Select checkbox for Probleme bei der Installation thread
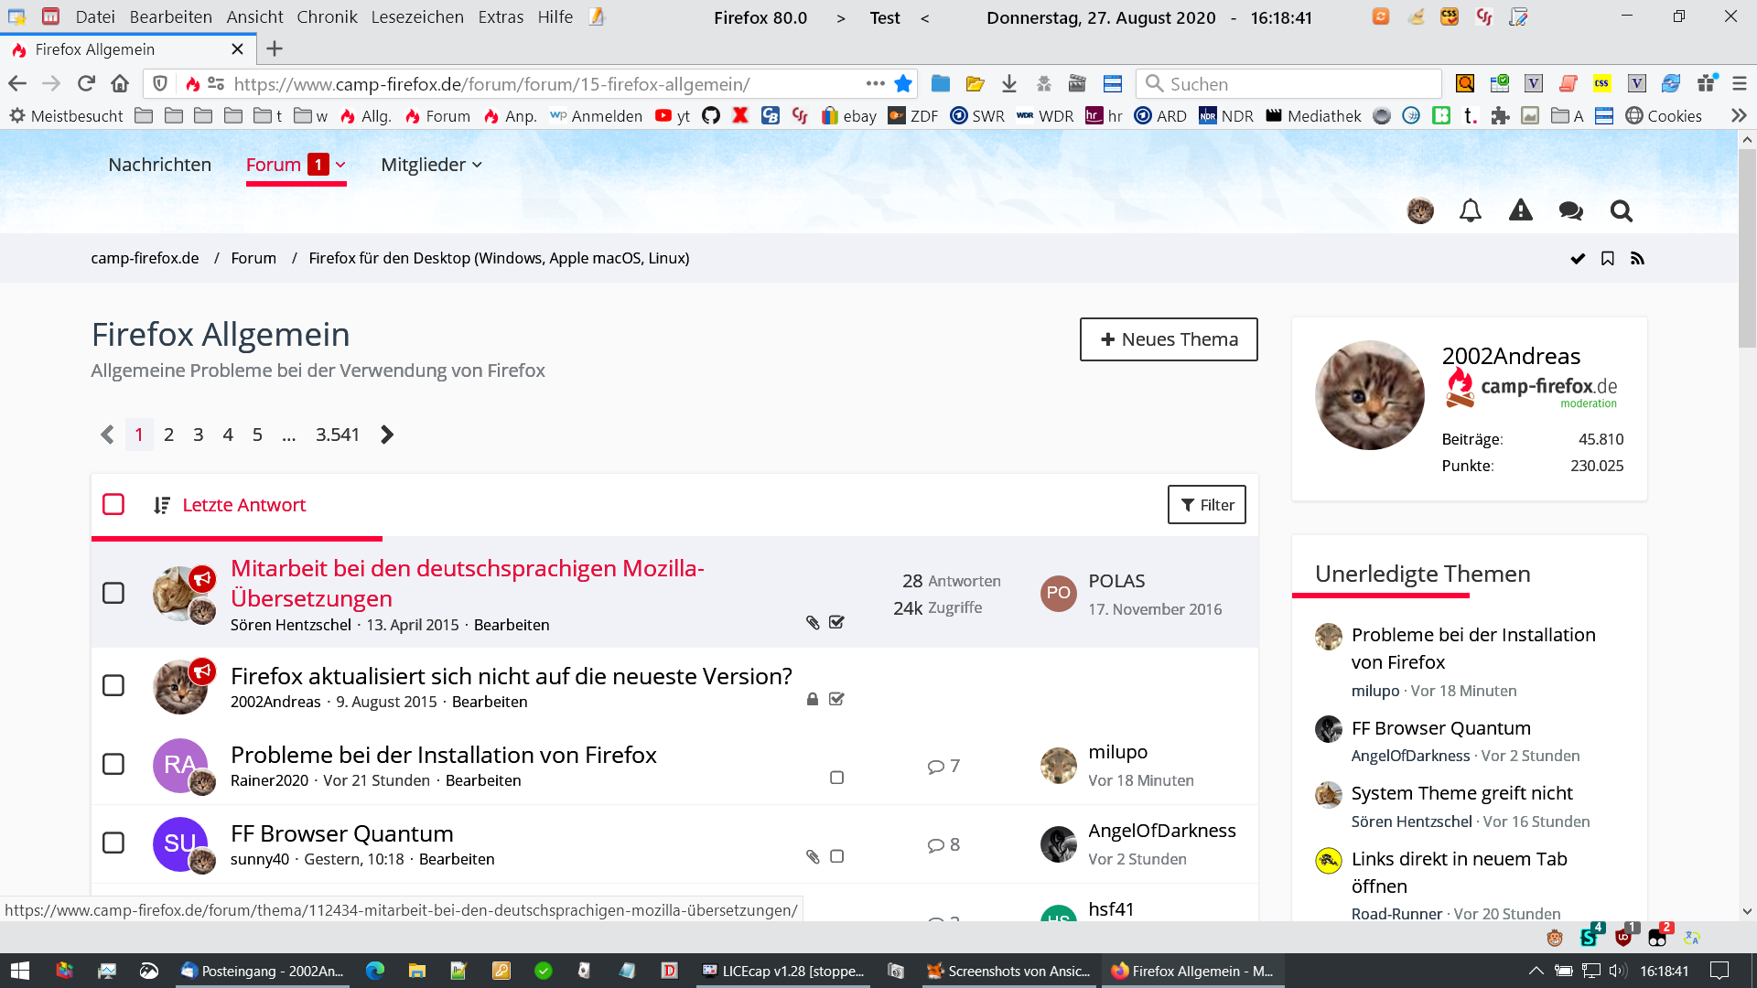 pos(113,764)
